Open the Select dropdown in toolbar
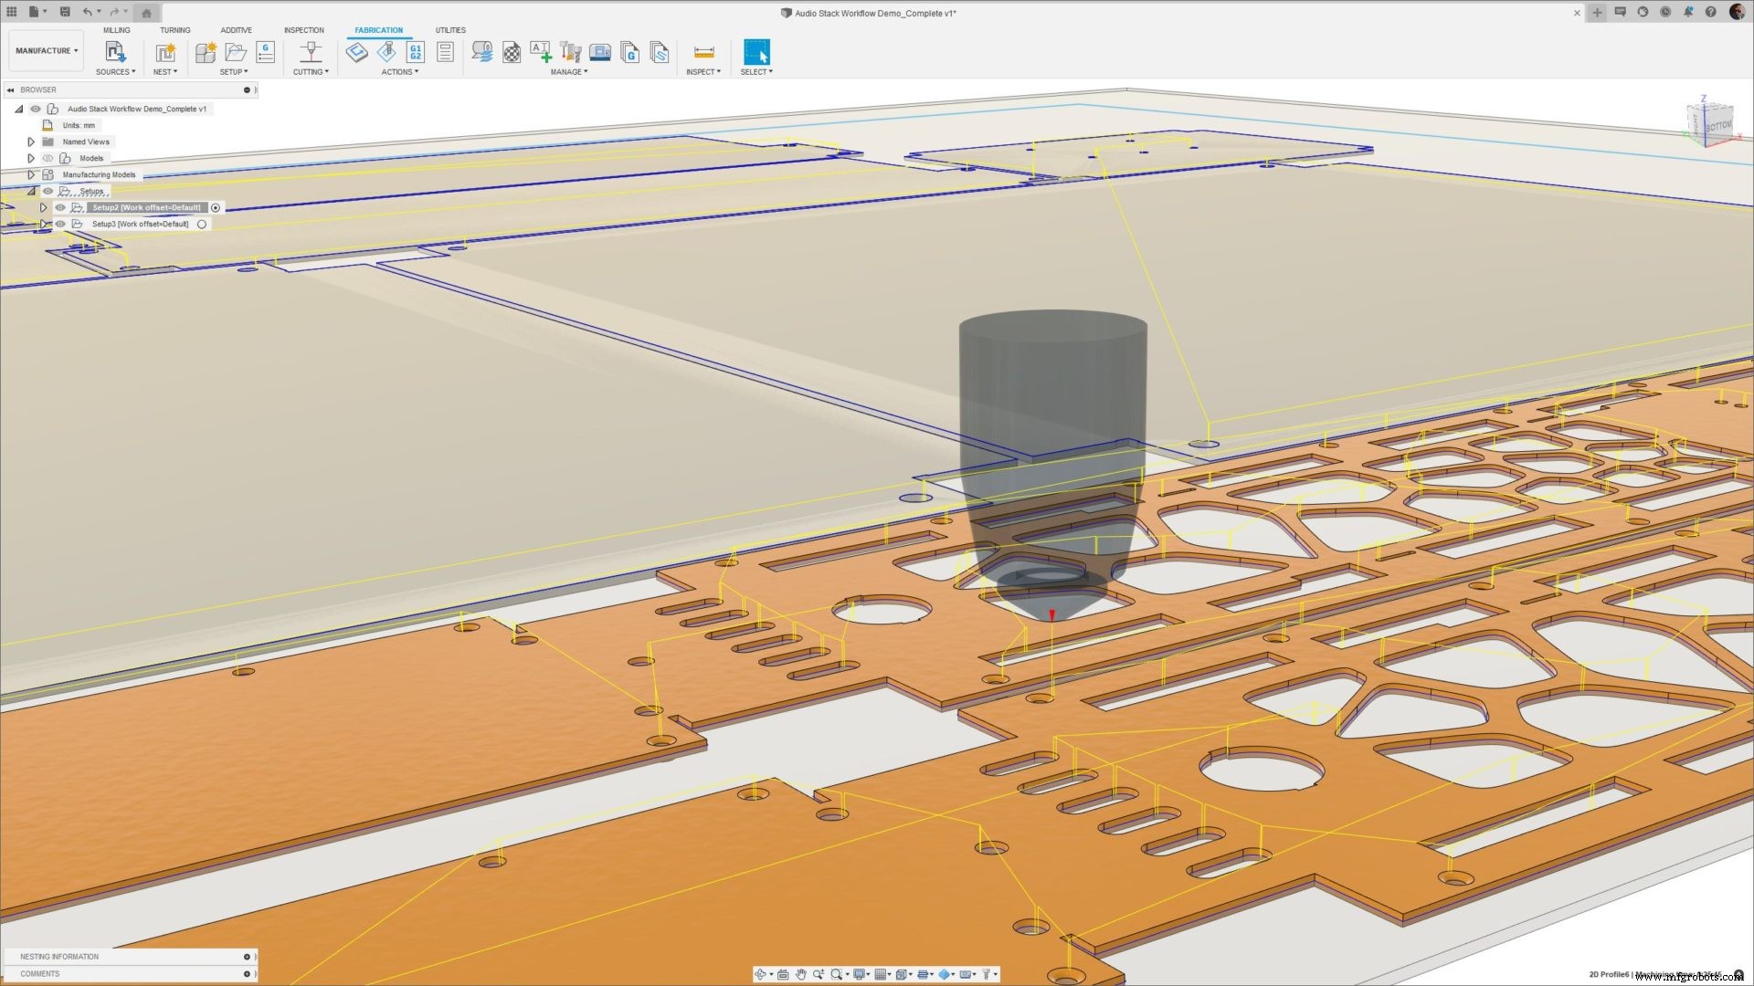The width and height of the screenshot is (1754, 986). 756,71
